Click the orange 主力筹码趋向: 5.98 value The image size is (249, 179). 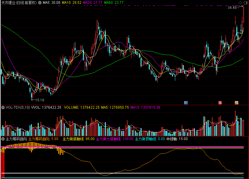point(43,139)
